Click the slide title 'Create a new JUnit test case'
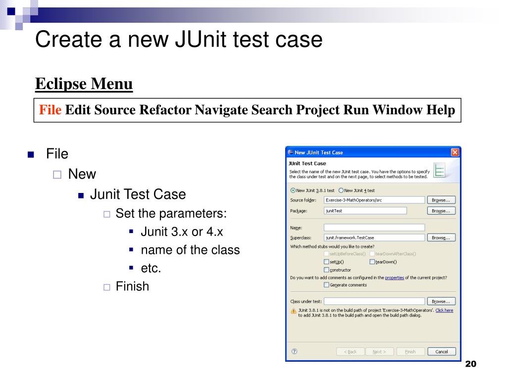 coord(179,40)
